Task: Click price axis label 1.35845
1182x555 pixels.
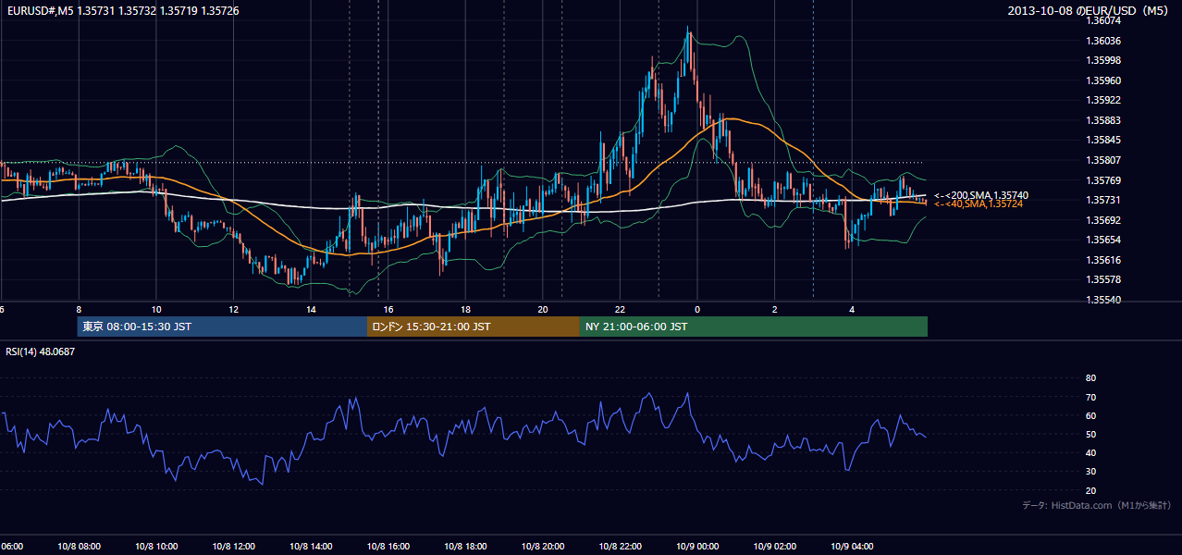Action: [1105, 140]
